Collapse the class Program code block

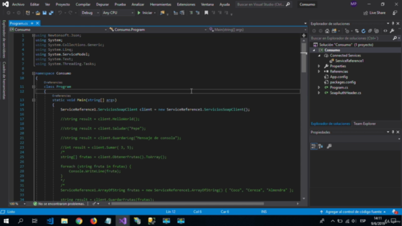(33, 87)
